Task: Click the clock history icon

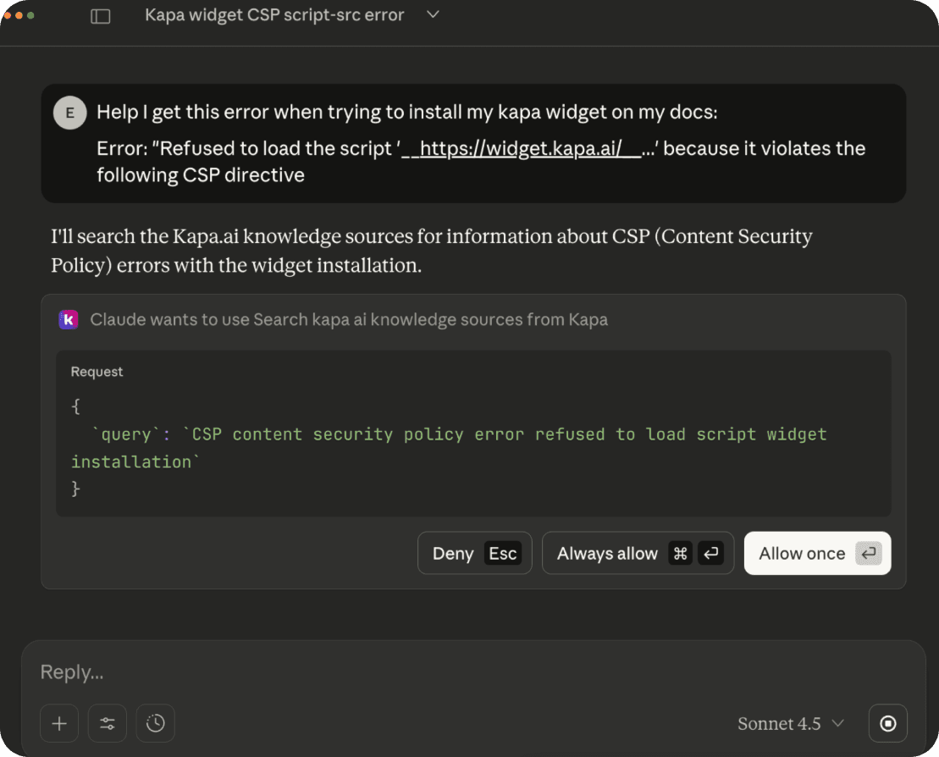Action: pyautogui.click(x=155, y=723)
